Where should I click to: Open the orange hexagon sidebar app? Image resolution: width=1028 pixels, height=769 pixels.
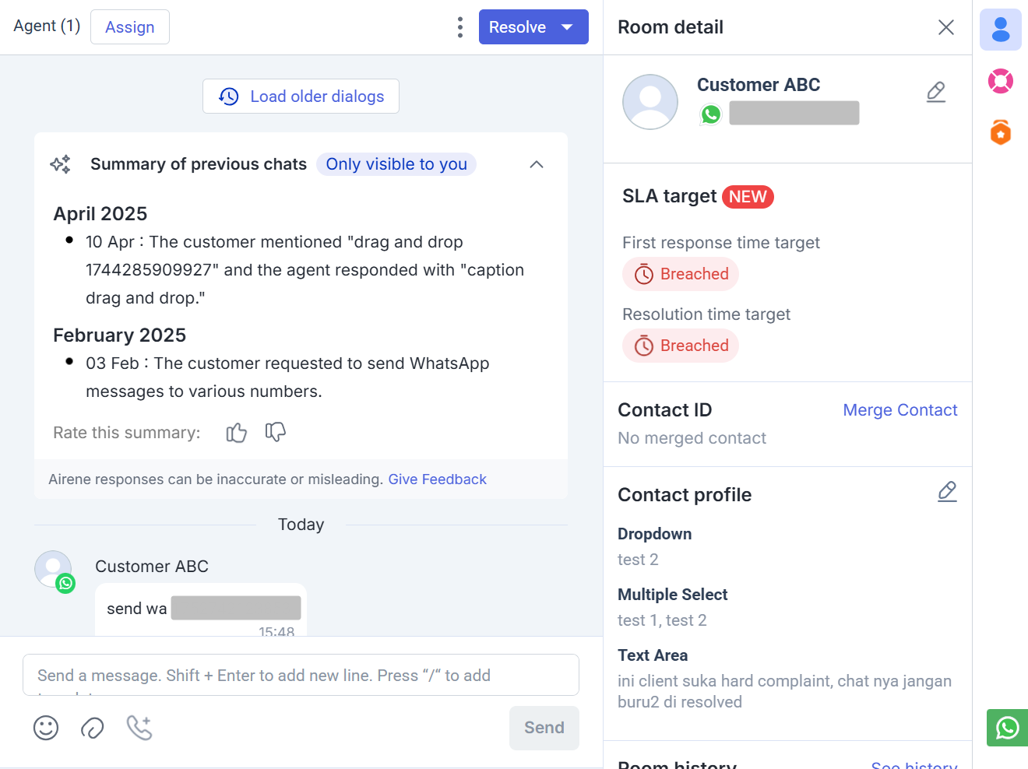1000,132
